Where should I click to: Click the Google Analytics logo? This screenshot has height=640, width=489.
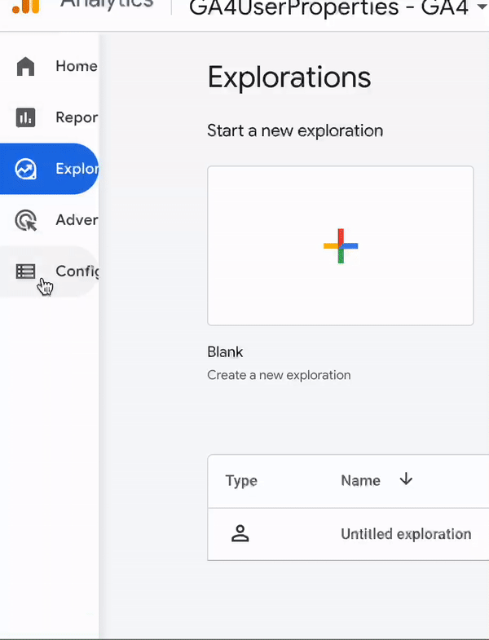coord(26,7)
